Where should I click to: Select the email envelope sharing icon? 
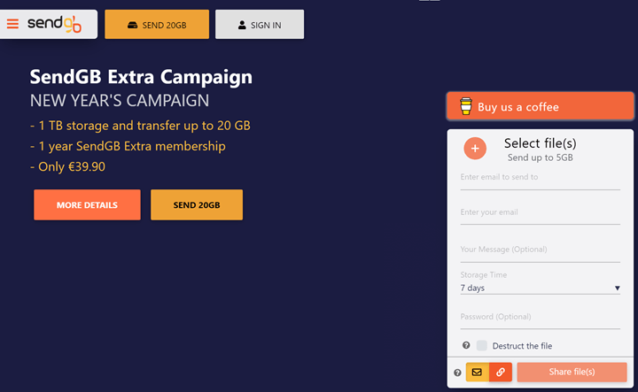coord(478,372)
